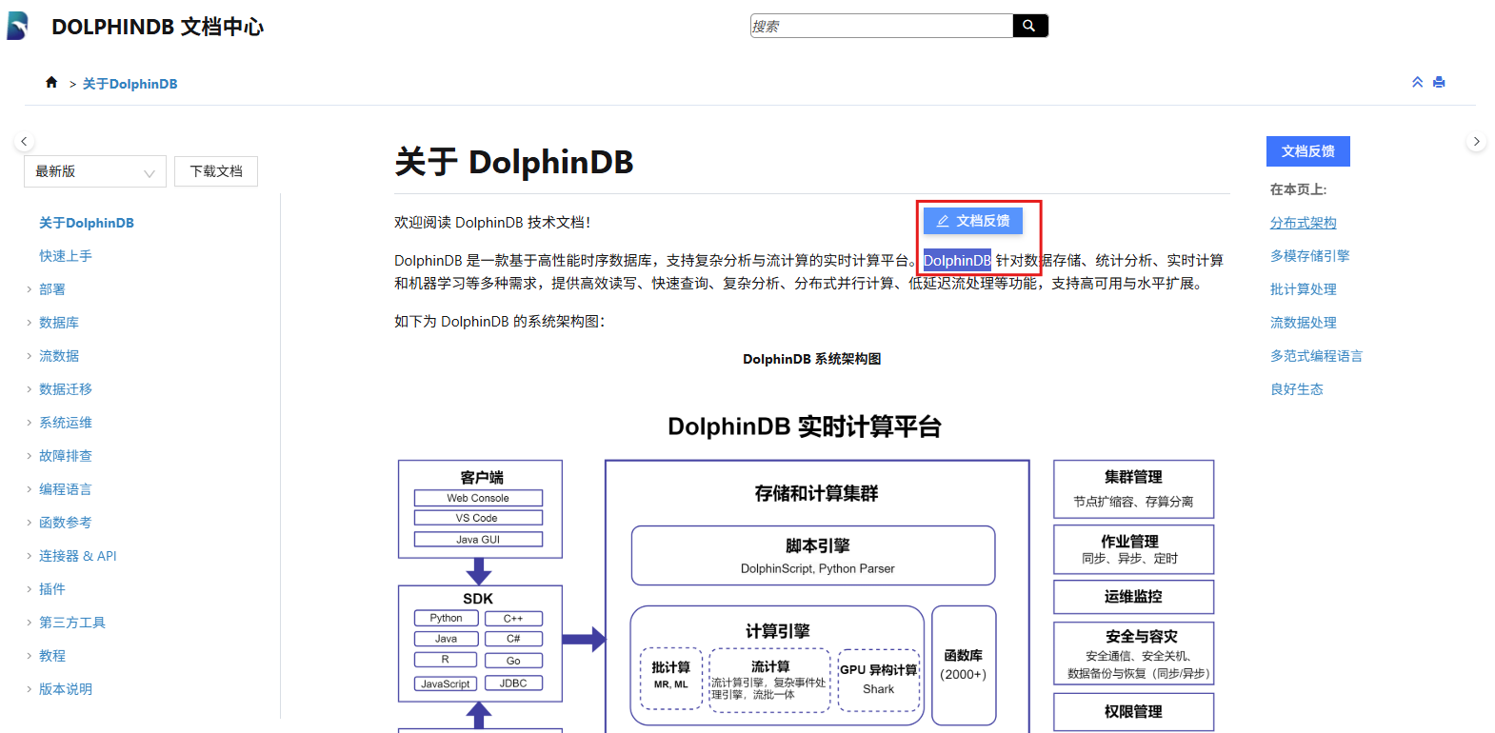Click the scroll-to-top double chevron icon
Screen dimensions: 1495x733
click(x=1417, y=83)
